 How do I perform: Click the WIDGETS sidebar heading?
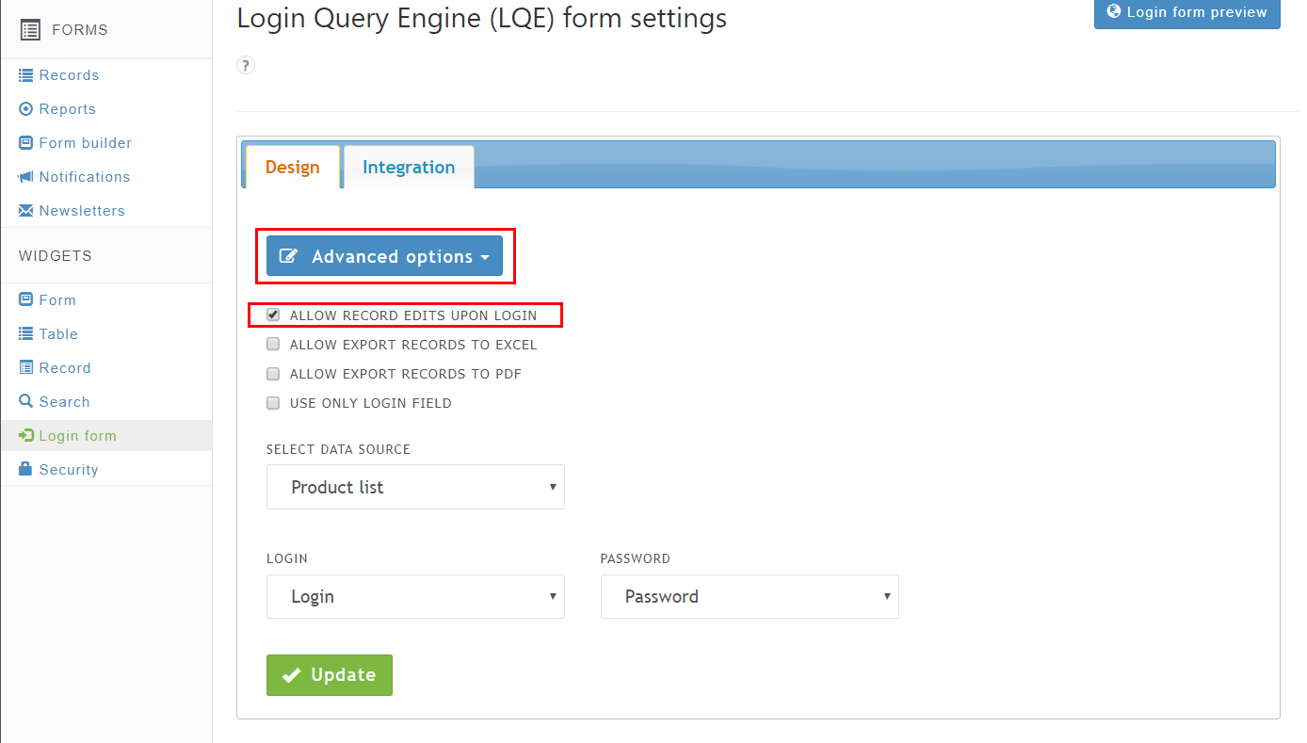56,256
